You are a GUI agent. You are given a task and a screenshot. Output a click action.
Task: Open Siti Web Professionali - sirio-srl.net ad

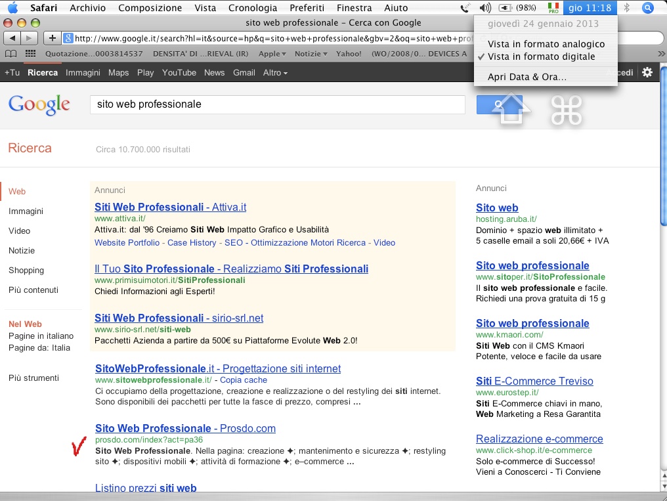coord(179,318)
